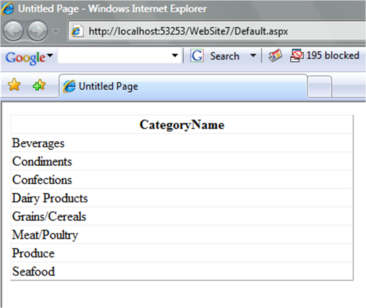
Task: Click the Search button in Google toolbar
Action: click(225, 56)
